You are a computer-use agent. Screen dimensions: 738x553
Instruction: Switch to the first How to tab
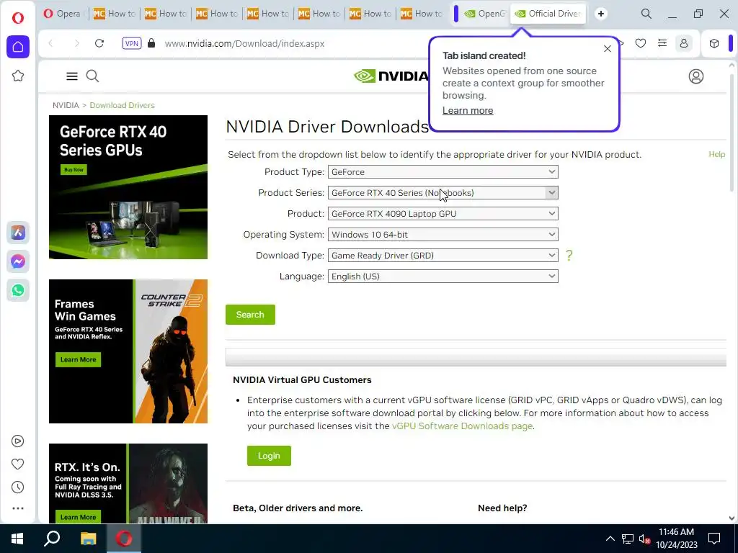pyautogui.click(x=115, y=14)
